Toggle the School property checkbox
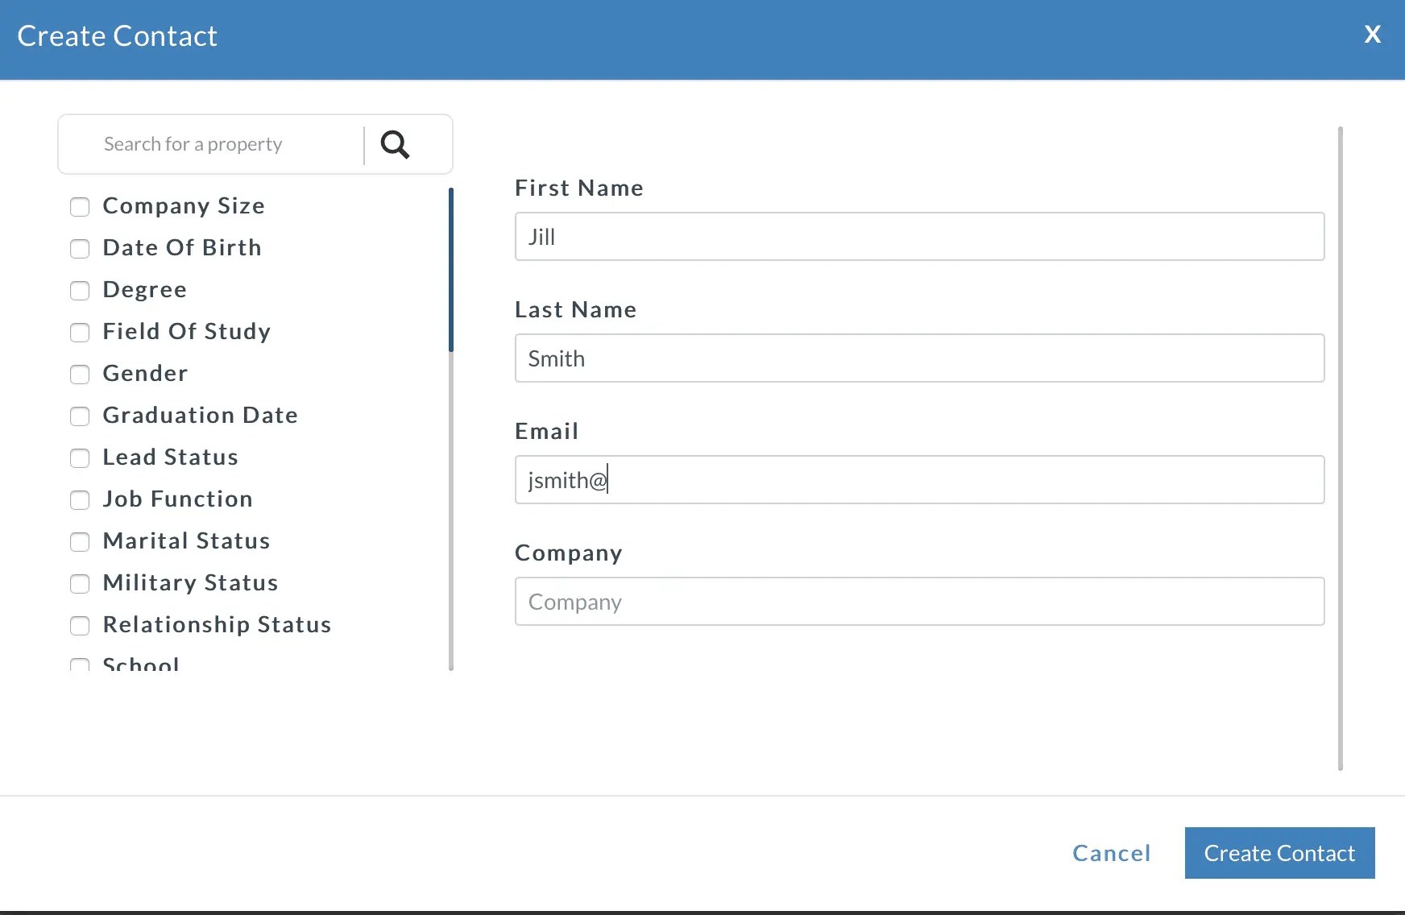The image size is (1405, 915). 80,665
